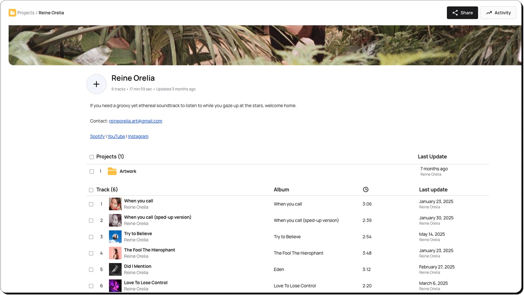This screenshot has width=524, height=295.
Task: Go to Projects in the breadcrumb
Action: pyautogui.click(x=26, y=13)
